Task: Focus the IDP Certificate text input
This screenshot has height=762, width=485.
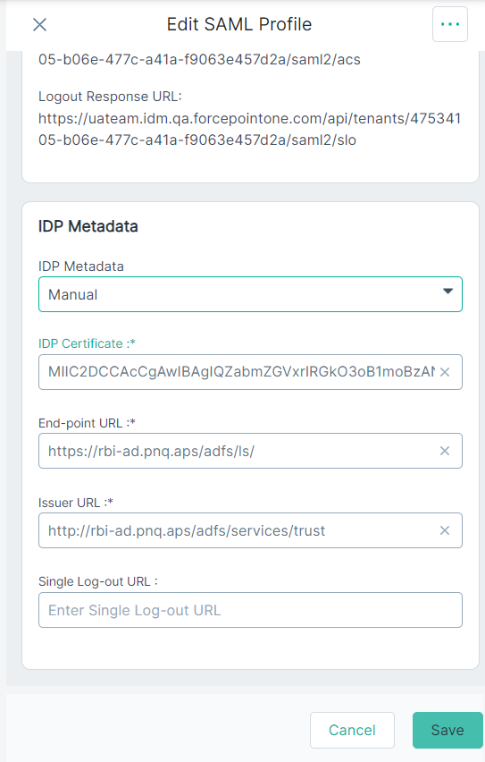Action: 241,372
